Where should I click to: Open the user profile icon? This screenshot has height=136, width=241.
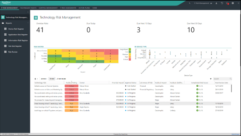216,3
